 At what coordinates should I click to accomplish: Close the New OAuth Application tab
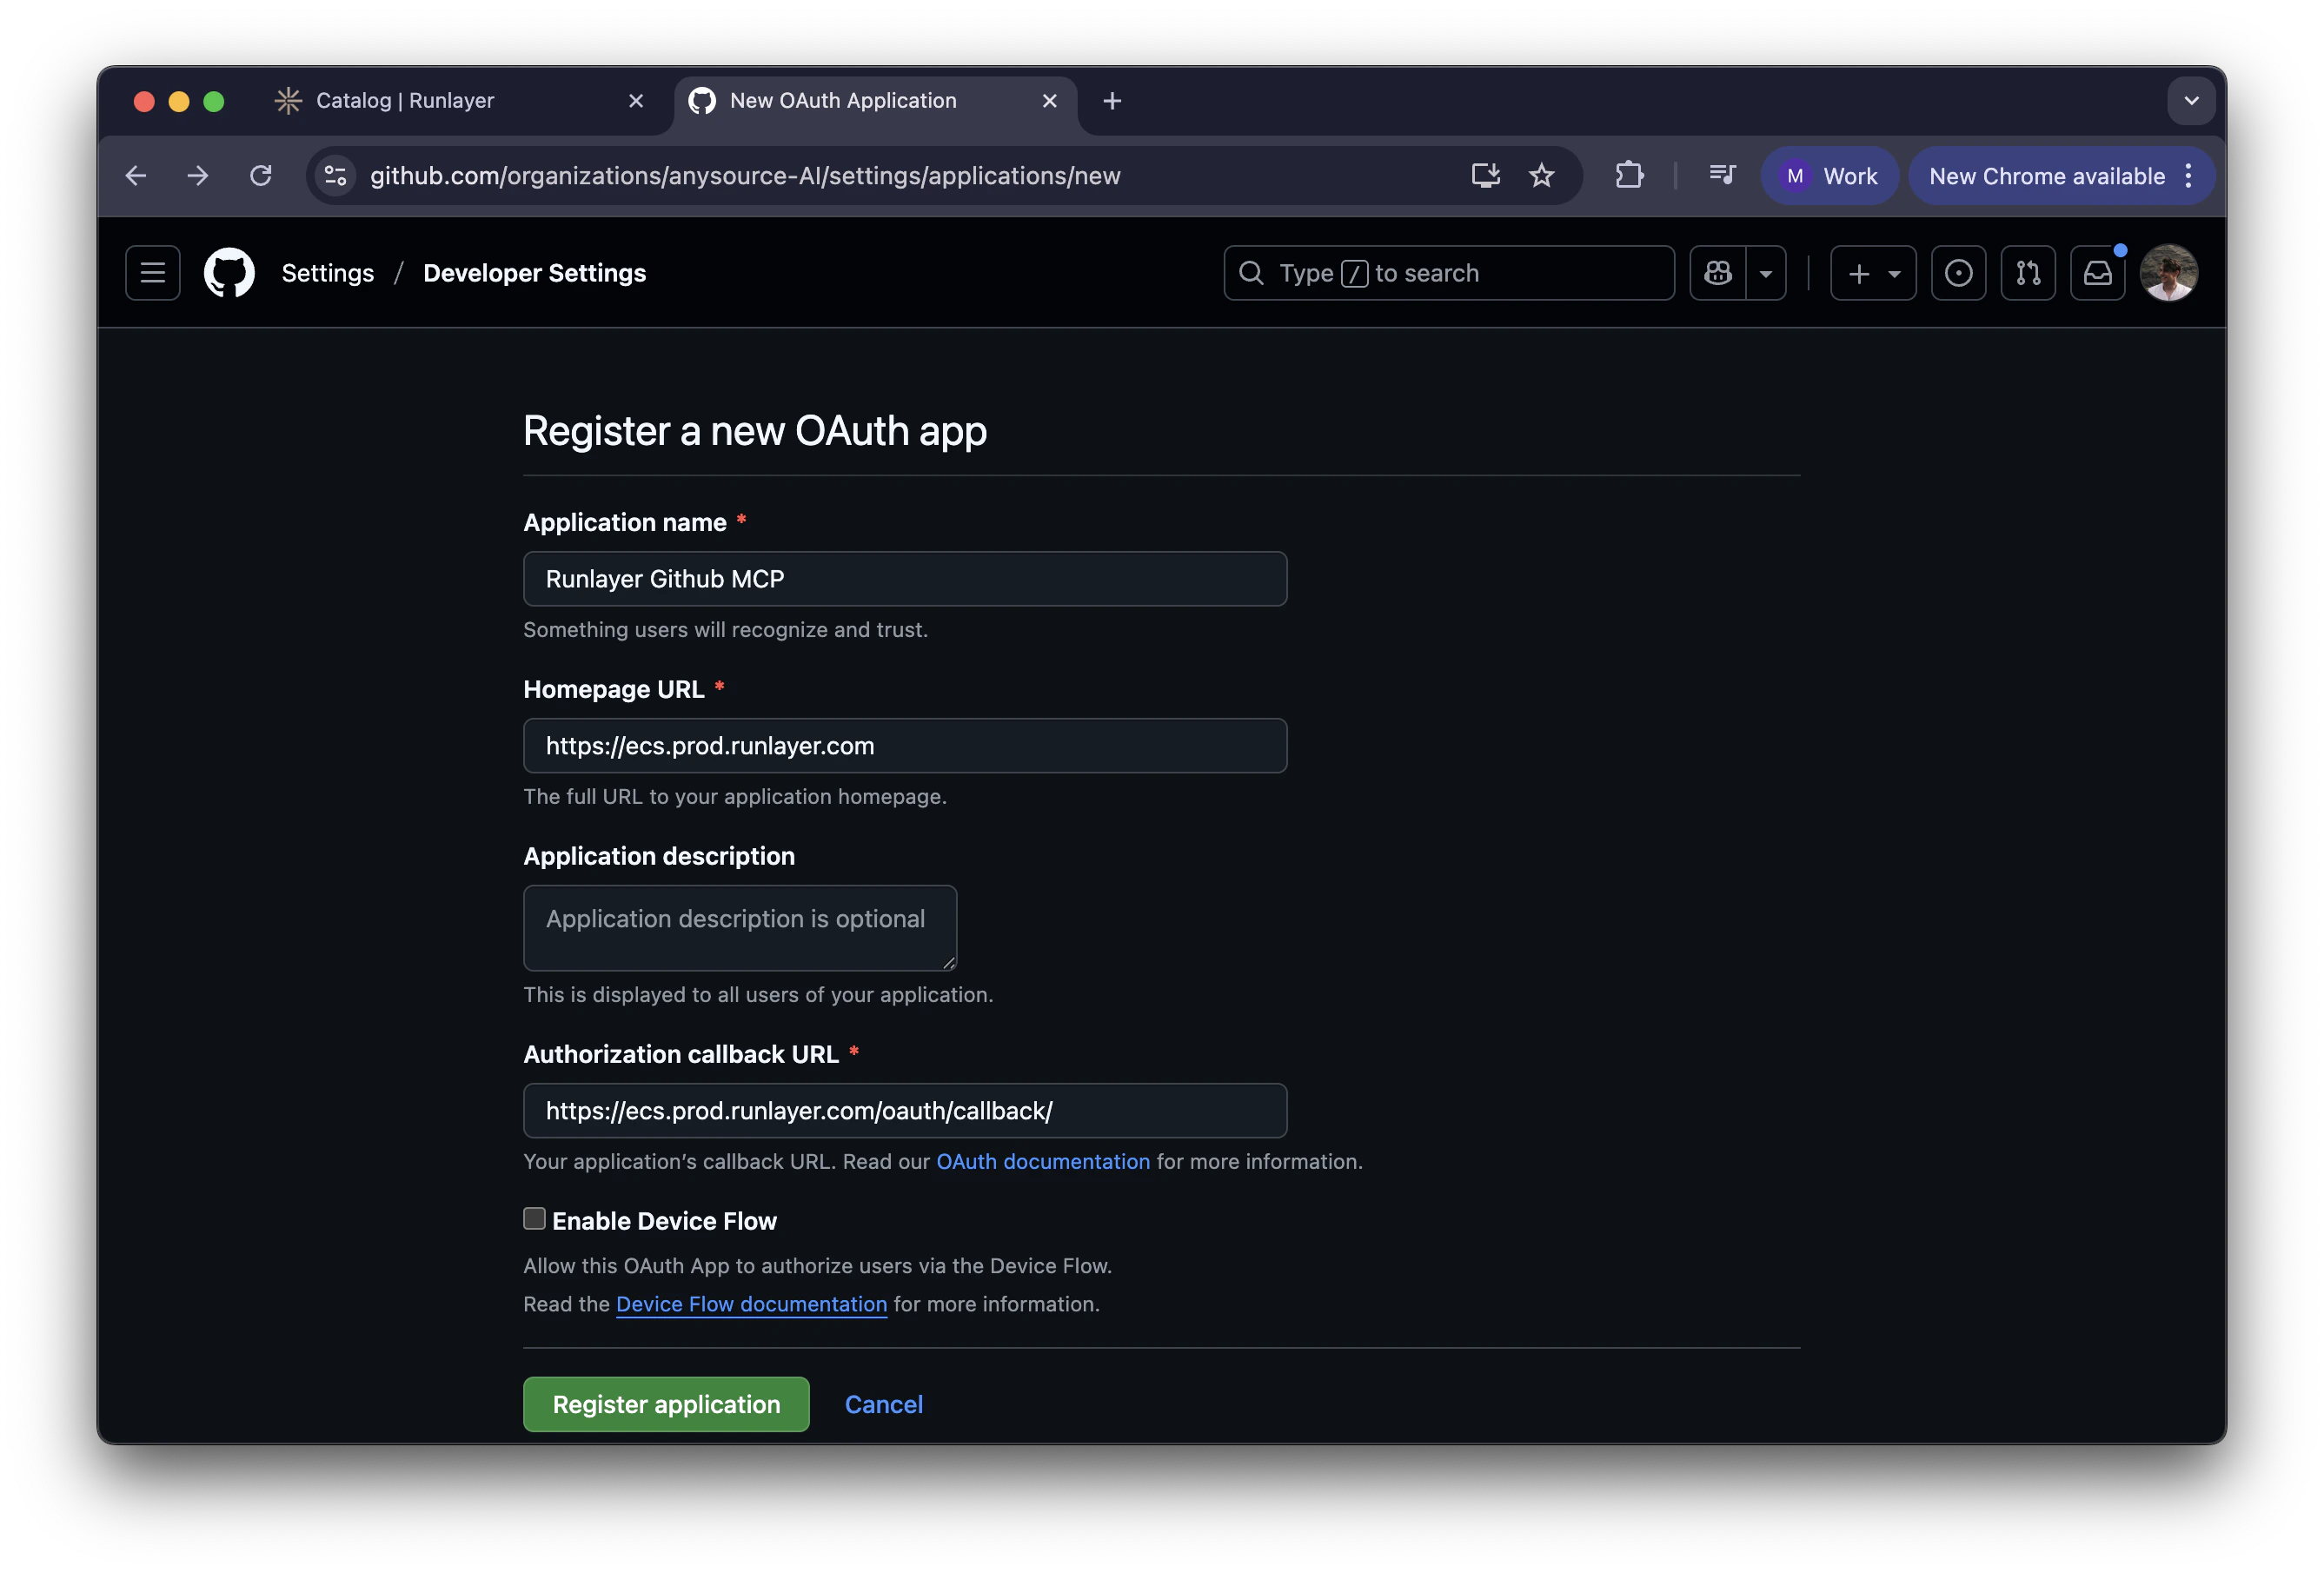(x=1049, y=101)
